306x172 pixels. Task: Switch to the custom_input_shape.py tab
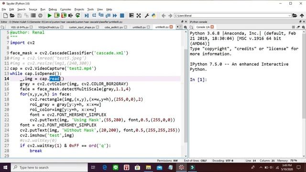pos(82,27)
